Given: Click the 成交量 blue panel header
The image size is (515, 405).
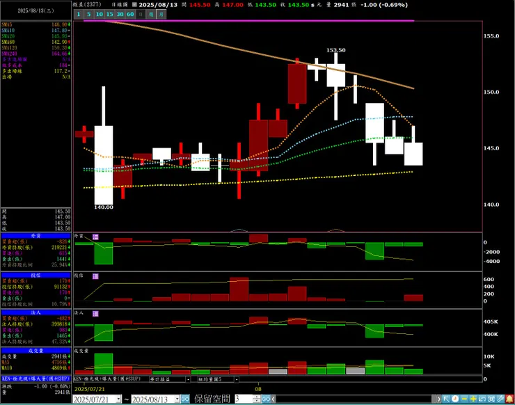Looking at the screenshot, I should [35, 351].
